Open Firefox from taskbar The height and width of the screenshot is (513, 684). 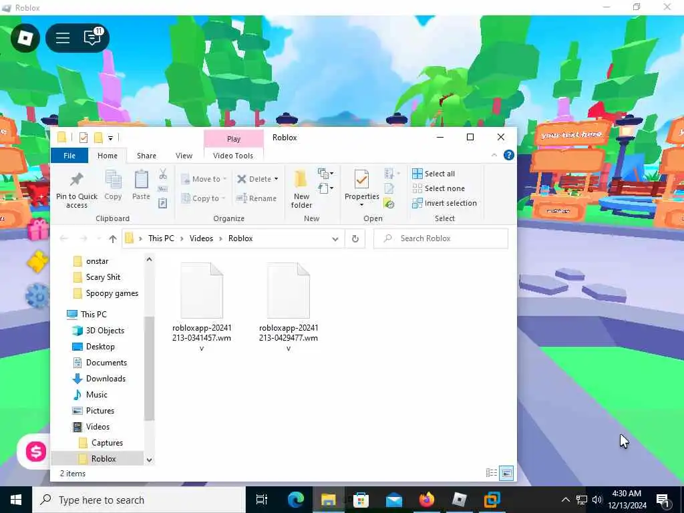coord(427,500)
